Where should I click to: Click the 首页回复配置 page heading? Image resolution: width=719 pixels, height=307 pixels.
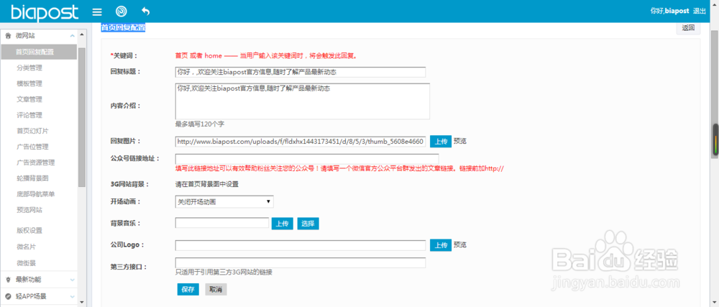(x=123, y=27)
